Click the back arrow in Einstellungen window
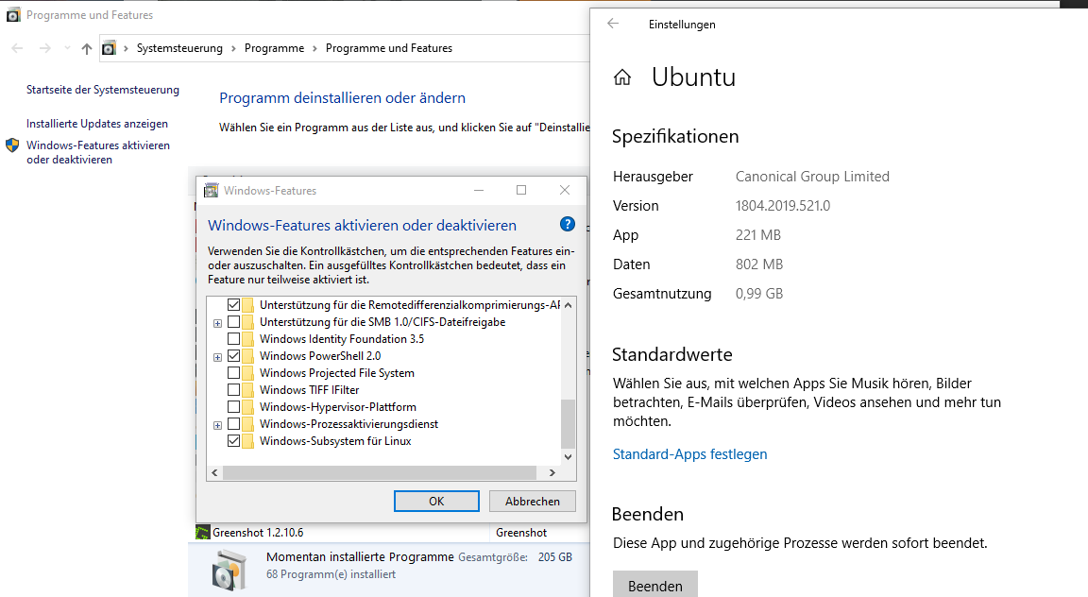The height and width of the screenshot is (597, 1088). [613, 24]
